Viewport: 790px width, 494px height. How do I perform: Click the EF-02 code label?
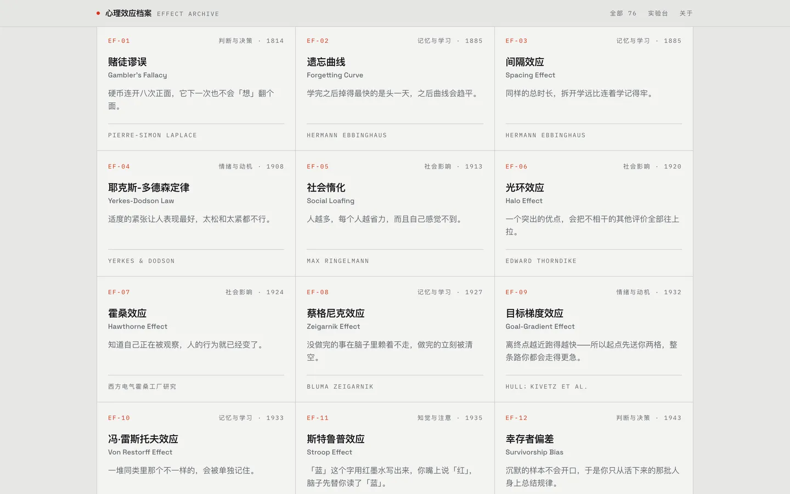point(318,41)
